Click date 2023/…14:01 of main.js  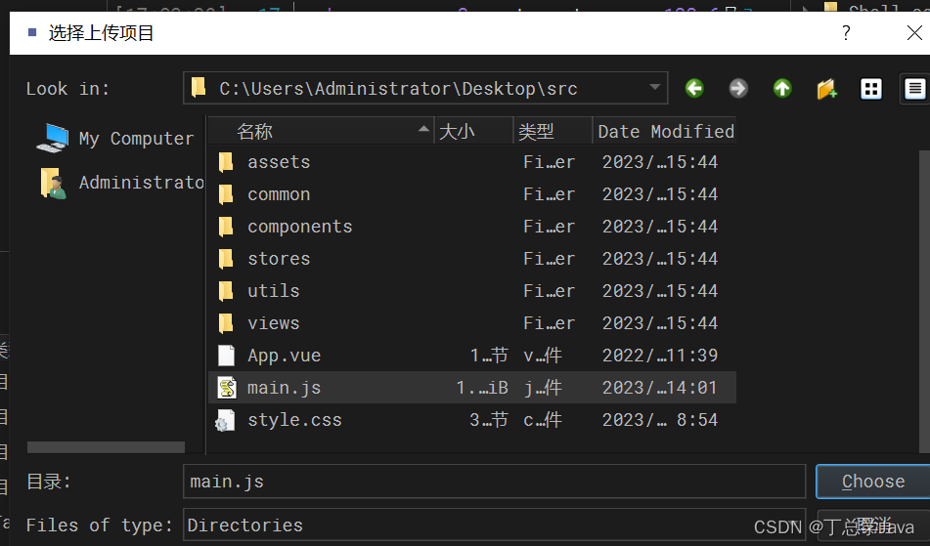(659, 388)
